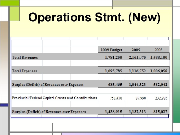Click the 'Total Expenses' row label

[x=24, y=71]
